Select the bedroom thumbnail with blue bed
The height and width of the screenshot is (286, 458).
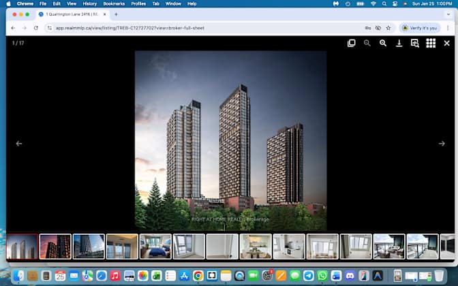click(155, 247)
